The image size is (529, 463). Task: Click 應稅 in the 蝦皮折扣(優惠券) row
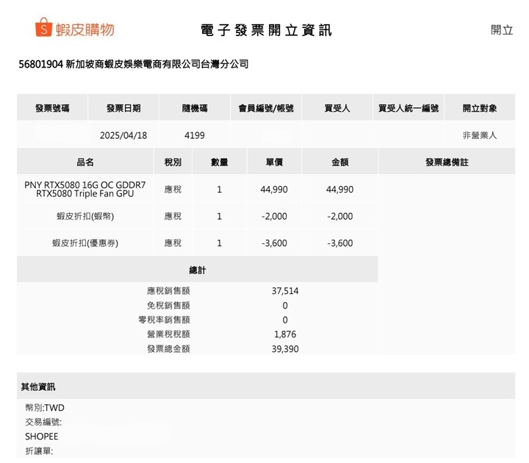point(173,243)
